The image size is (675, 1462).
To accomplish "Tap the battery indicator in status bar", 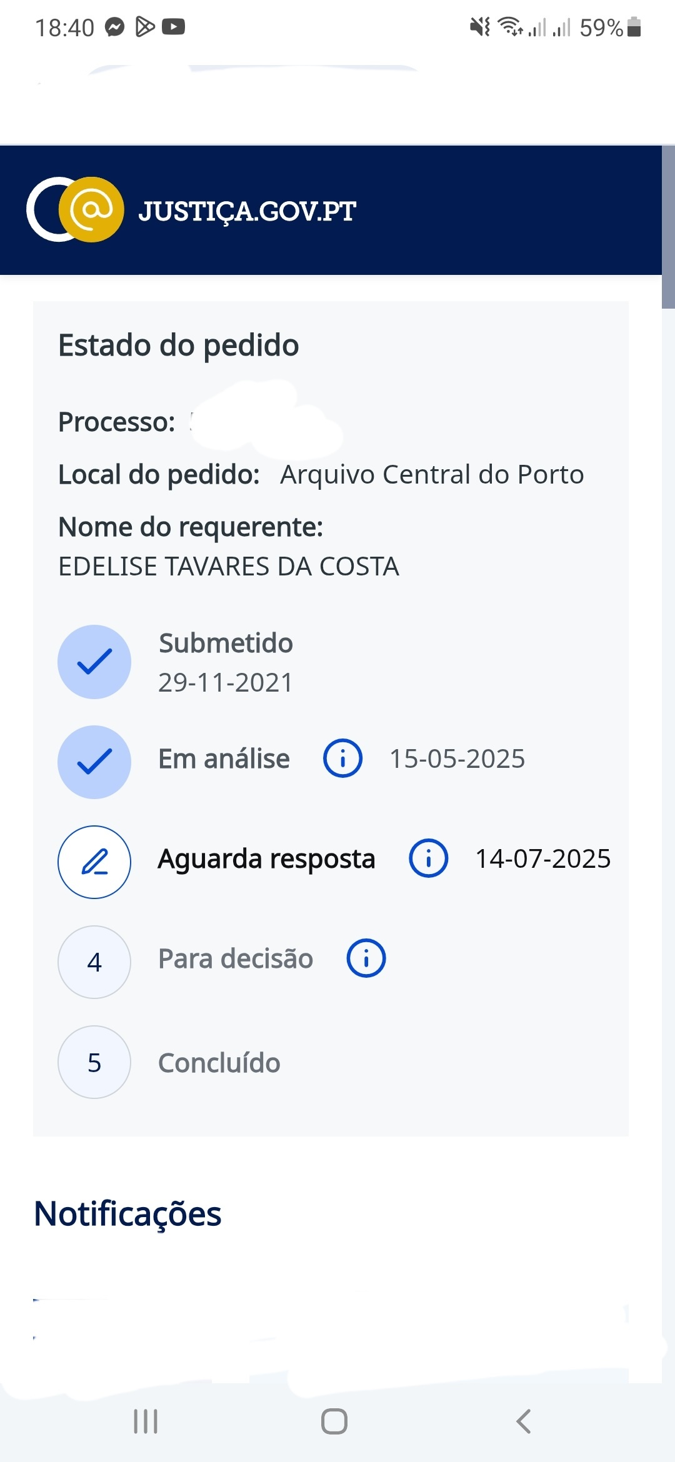I will [634, 27].
